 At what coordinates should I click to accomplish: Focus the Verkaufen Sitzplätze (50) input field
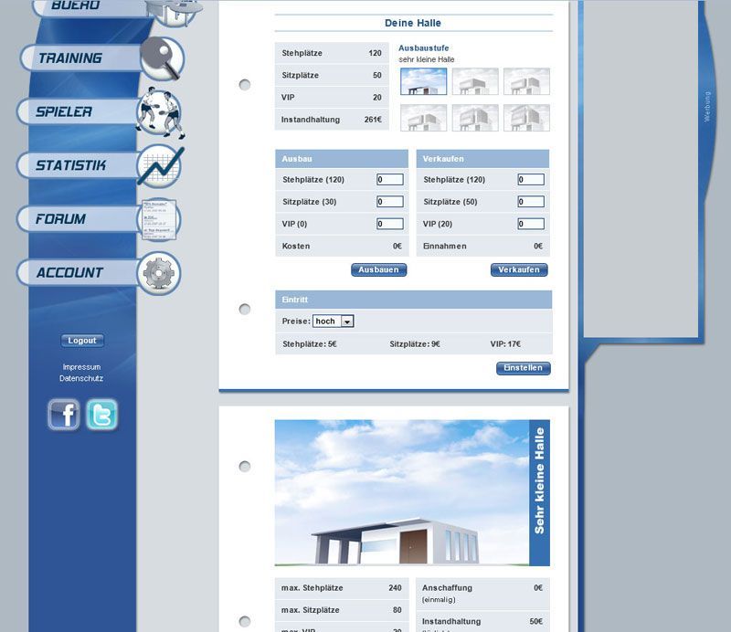click(531, 201)
